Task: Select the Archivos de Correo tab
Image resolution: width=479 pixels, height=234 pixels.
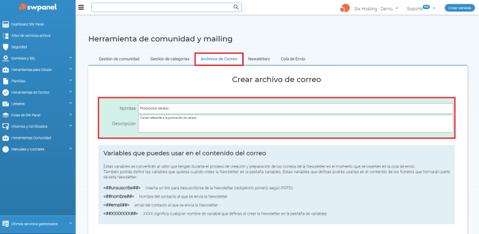Action: click(x=218, y=59)
